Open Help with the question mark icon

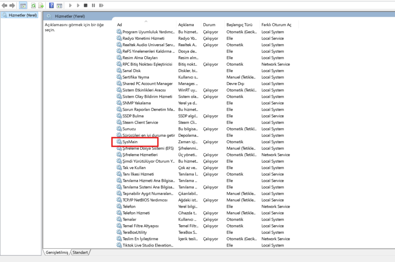51,5
